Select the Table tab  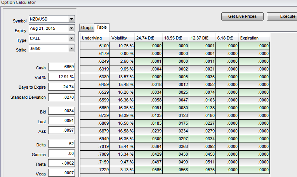[x=102, y=27]
